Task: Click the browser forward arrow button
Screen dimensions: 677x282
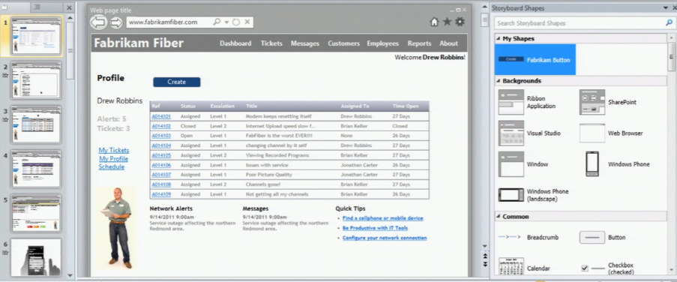Action: click(x=116, y=22)
